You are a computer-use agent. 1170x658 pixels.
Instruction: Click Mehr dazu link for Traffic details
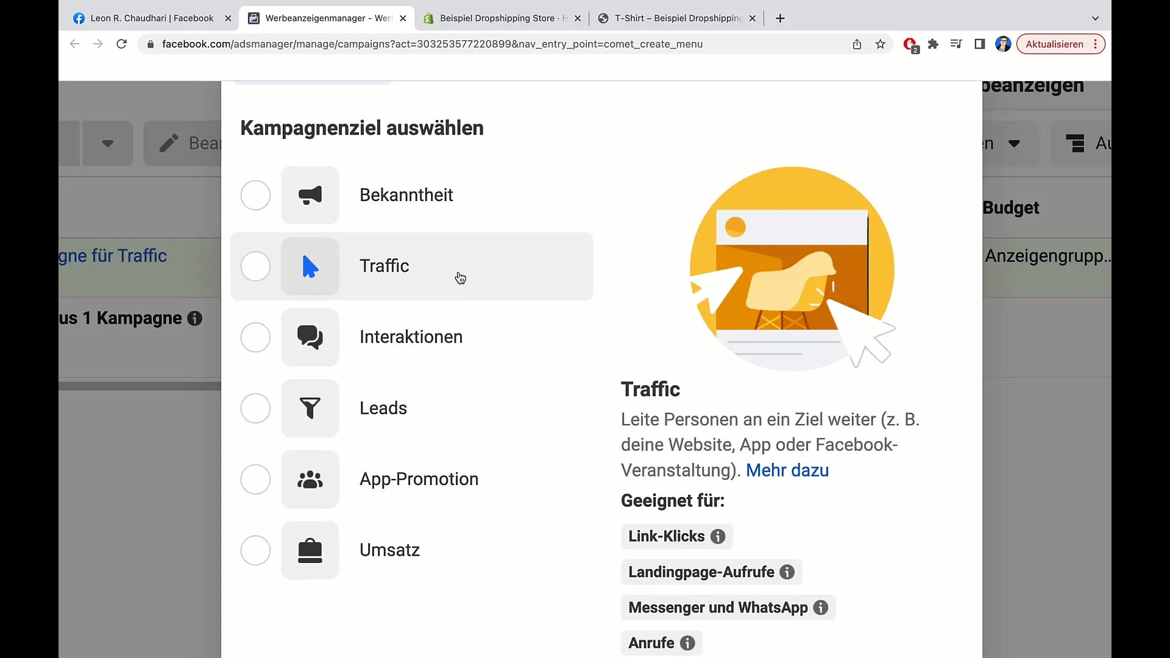click(x=787, y=470)
